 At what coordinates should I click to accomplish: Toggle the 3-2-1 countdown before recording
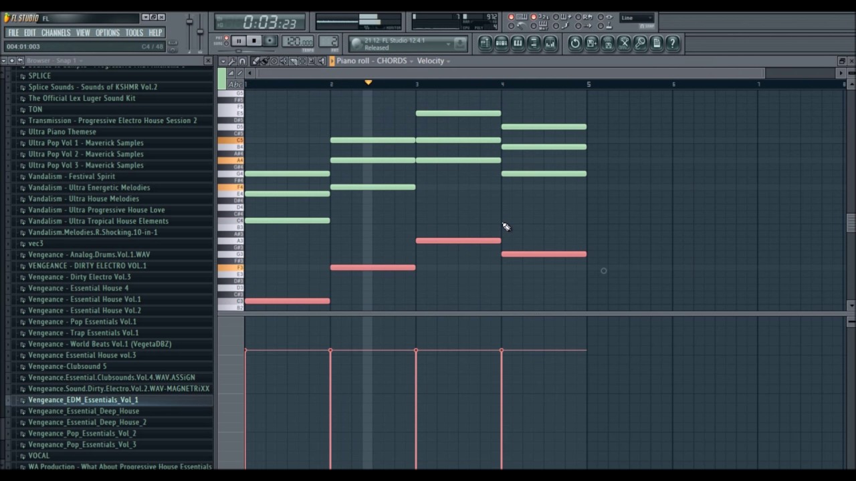pos(534,17)
